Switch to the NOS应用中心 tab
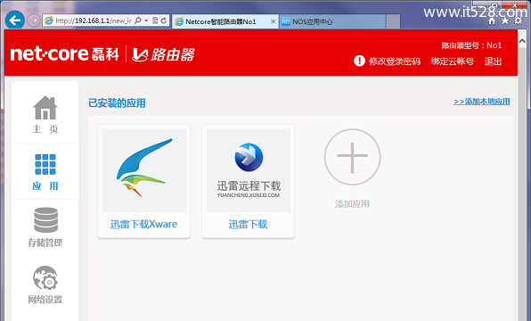Image resolution: width=531 pixels, height=321 pixels. tap(331, 21)
